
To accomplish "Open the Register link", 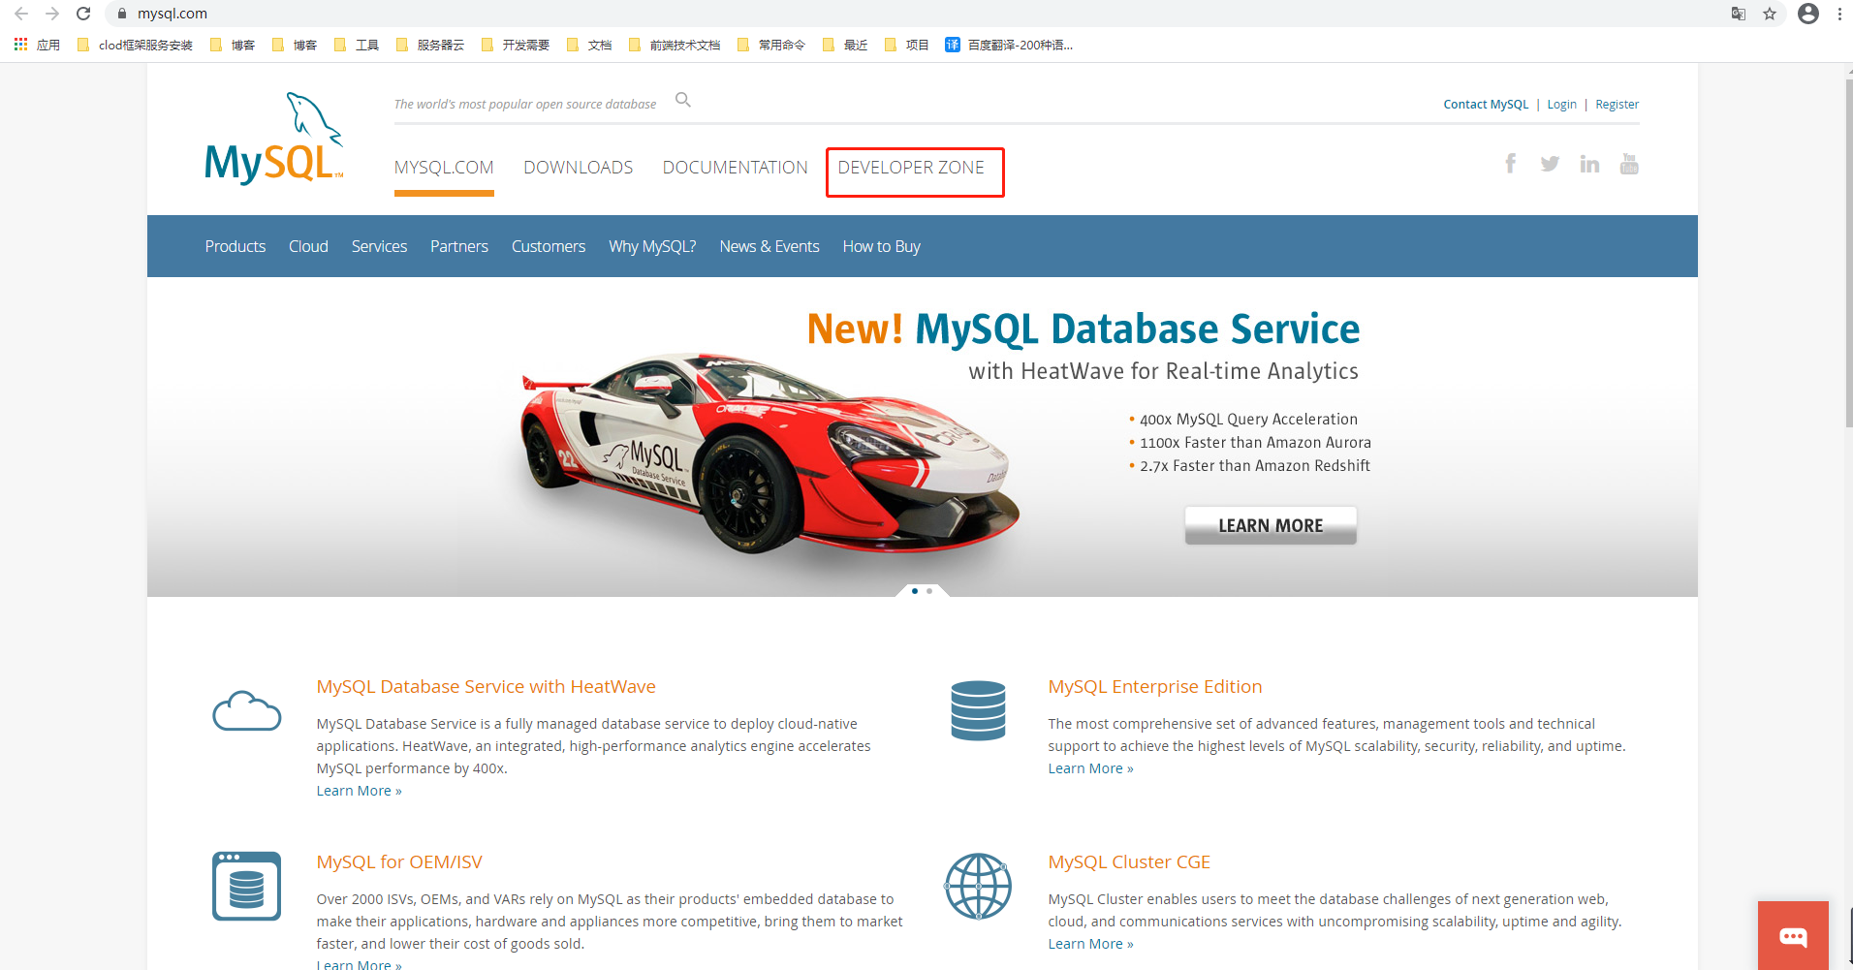I will [x=1617, y=104].
